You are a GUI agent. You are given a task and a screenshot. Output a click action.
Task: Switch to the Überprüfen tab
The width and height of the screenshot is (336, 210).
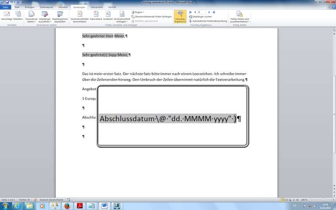coord(97,7)
